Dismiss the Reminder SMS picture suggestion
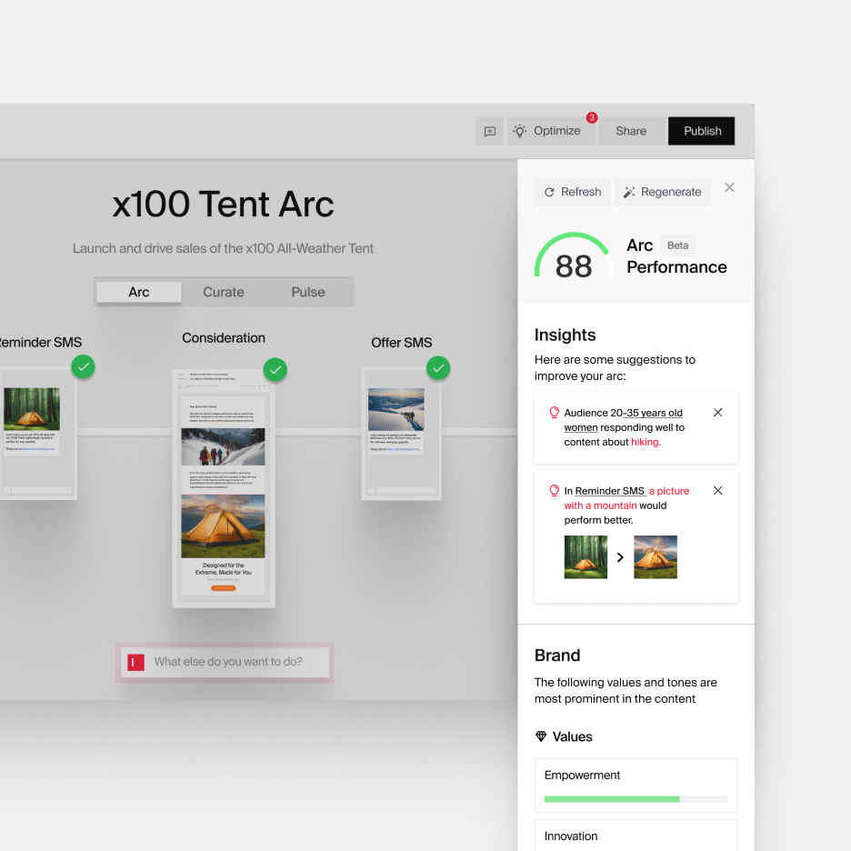Image resolution: width=851 pixels, height=851 pixels. (x=717, y=490)
